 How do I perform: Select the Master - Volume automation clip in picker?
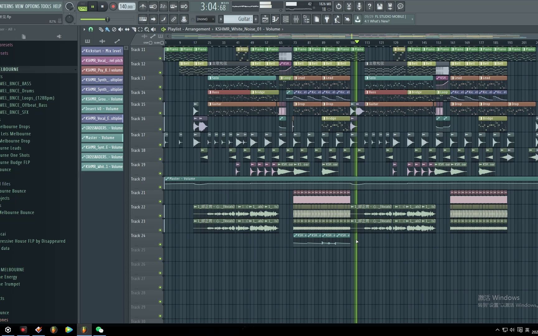point(102,138)
